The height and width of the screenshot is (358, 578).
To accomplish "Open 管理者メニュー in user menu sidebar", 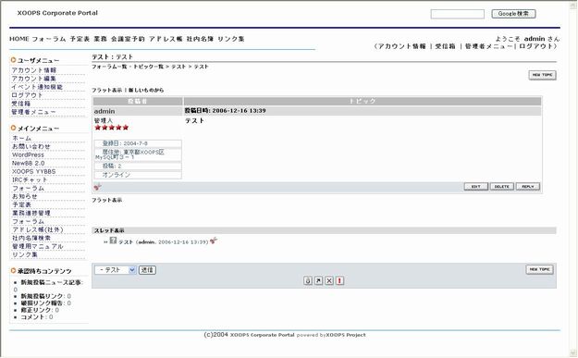I will [33, 112].
